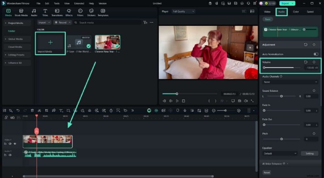324x178 pixels.
Task: Open the Import dropdown
Action: coord(44,22)
